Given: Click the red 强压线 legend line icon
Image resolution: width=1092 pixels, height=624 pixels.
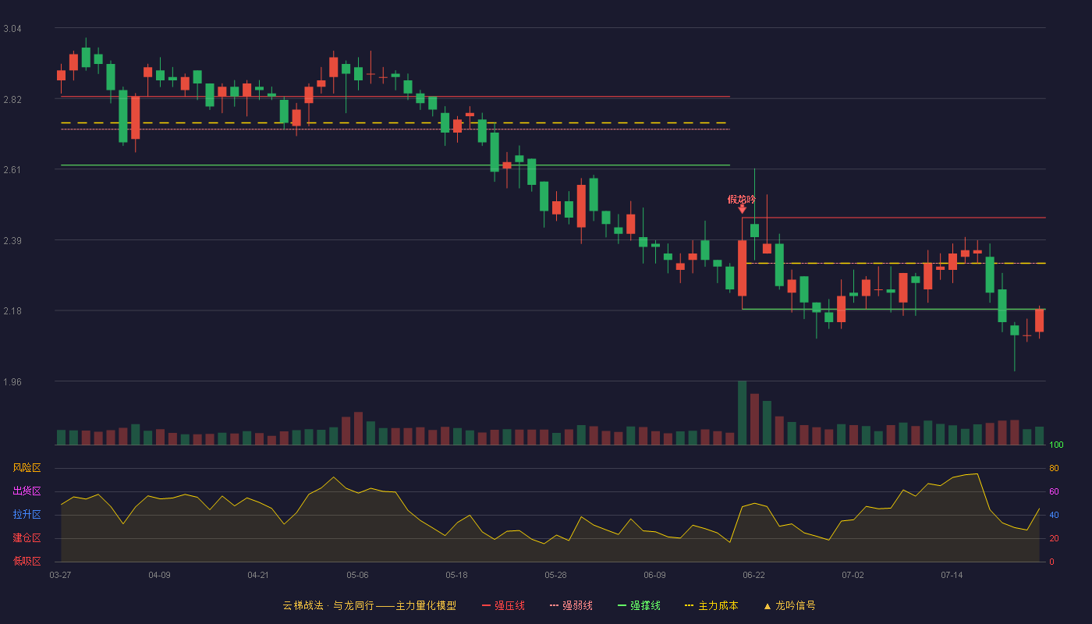Looking at the screenshot, I should pyautogui.click(x=487, y=605).
